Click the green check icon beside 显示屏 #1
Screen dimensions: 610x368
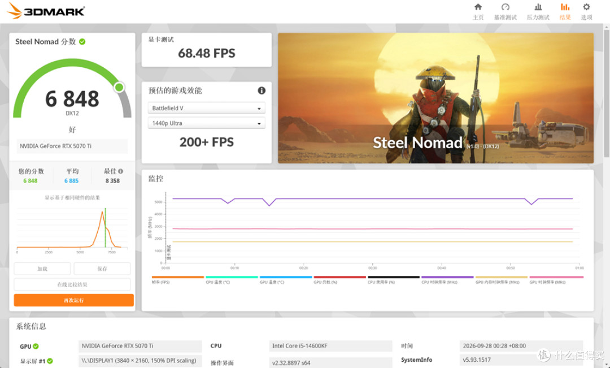click(50, 361)
